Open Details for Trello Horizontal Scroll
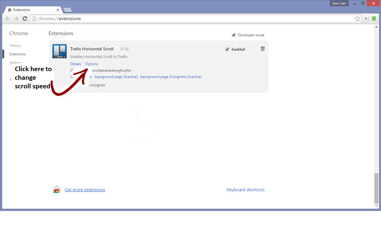This screenshot has height=238, width=381. [76, 64]
